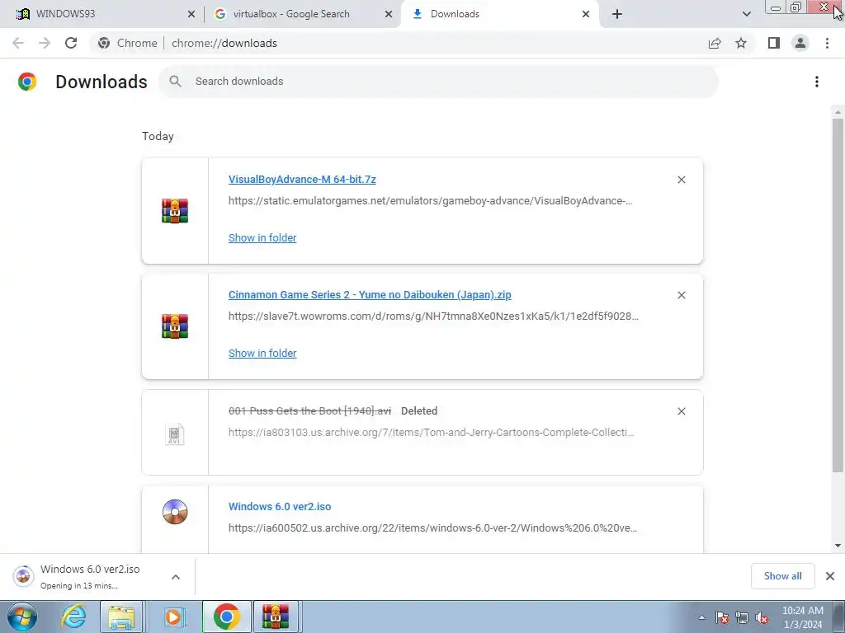Click the scrollbar down arrow
The height and width of the screenshot is (633, 845).
(x=838, y=546)
